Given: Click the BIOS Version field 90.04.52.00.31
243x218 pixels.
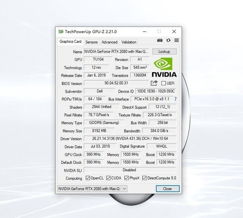Looking at the screenshot, I should (x=116, y=83).
